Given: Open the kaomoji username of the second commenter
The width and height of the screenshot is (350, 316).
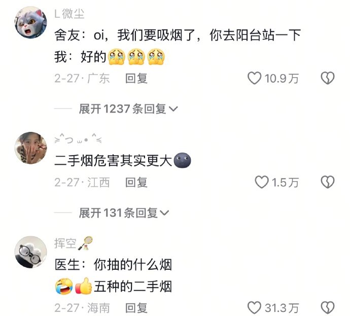Looking at the screenshot, I should [x=78, y=139].
